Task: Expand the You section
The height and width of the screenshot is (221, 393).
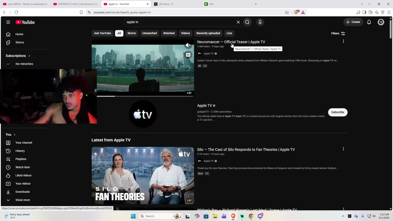Action: (x=10, y=134)
